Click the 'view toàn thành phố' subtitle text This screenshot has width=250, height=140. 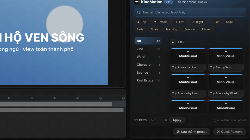pyautogui.click(x=48, y=49)
